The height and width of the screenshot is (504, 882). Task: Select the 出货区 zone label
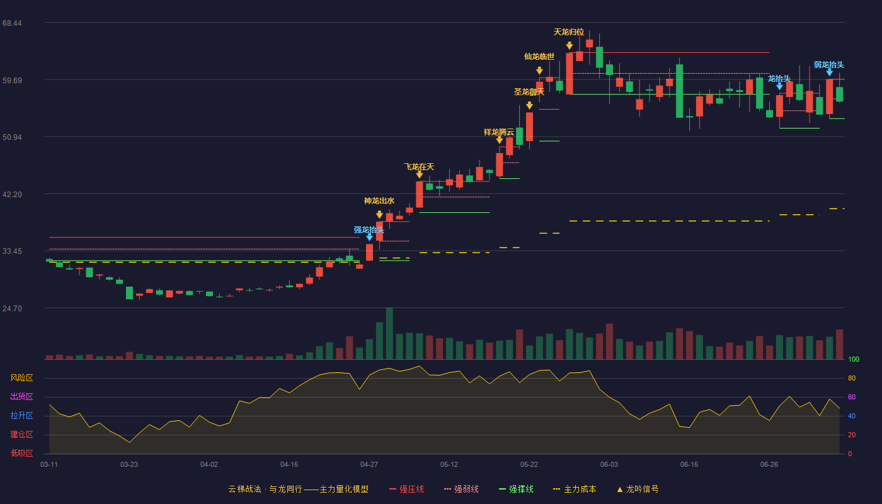point(22,397)
